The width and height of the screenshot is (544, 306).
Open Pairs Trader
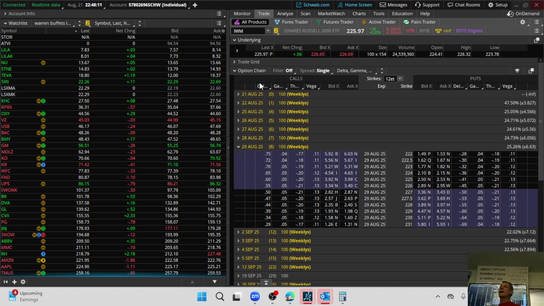pos(419,22)
